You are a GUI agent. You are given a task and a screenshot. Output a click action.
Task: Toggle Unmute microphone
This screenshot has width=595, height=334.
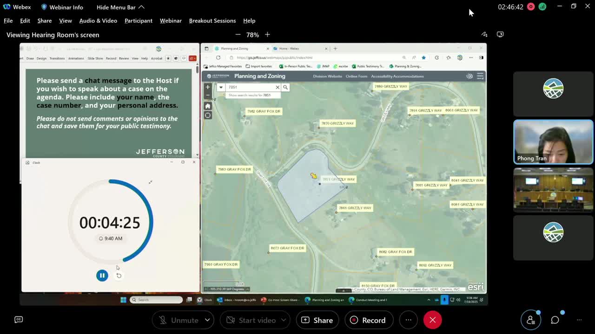[x=179, y=320]
